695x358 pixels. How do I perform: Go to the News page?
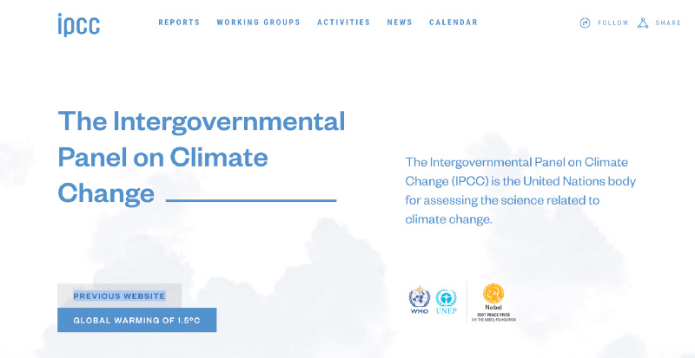click(x=400, y=23)
